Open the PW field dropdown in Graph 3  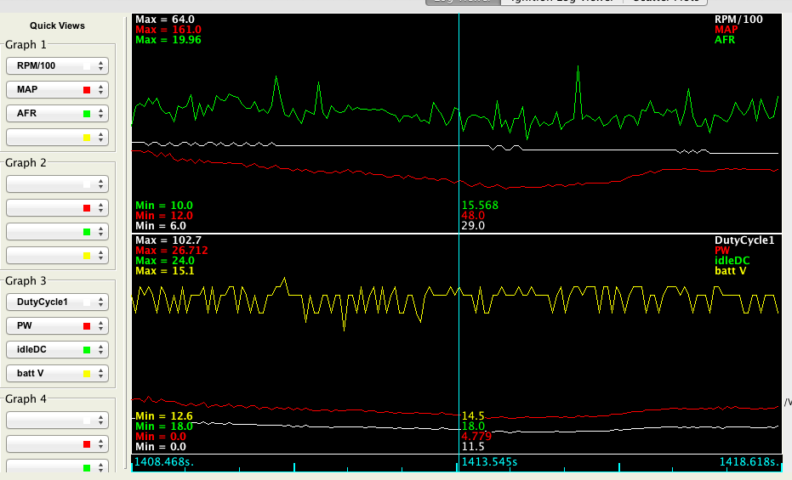coord(56,325)
